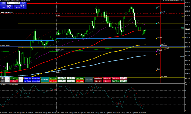Click the Sell Stop button
191x114 pixels.
[80, 81]
